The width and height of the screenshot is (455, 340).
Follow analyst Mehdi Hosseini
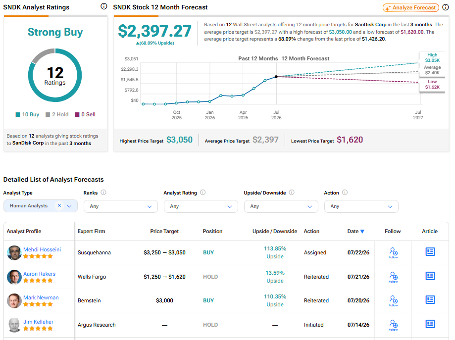coord(393,253)
